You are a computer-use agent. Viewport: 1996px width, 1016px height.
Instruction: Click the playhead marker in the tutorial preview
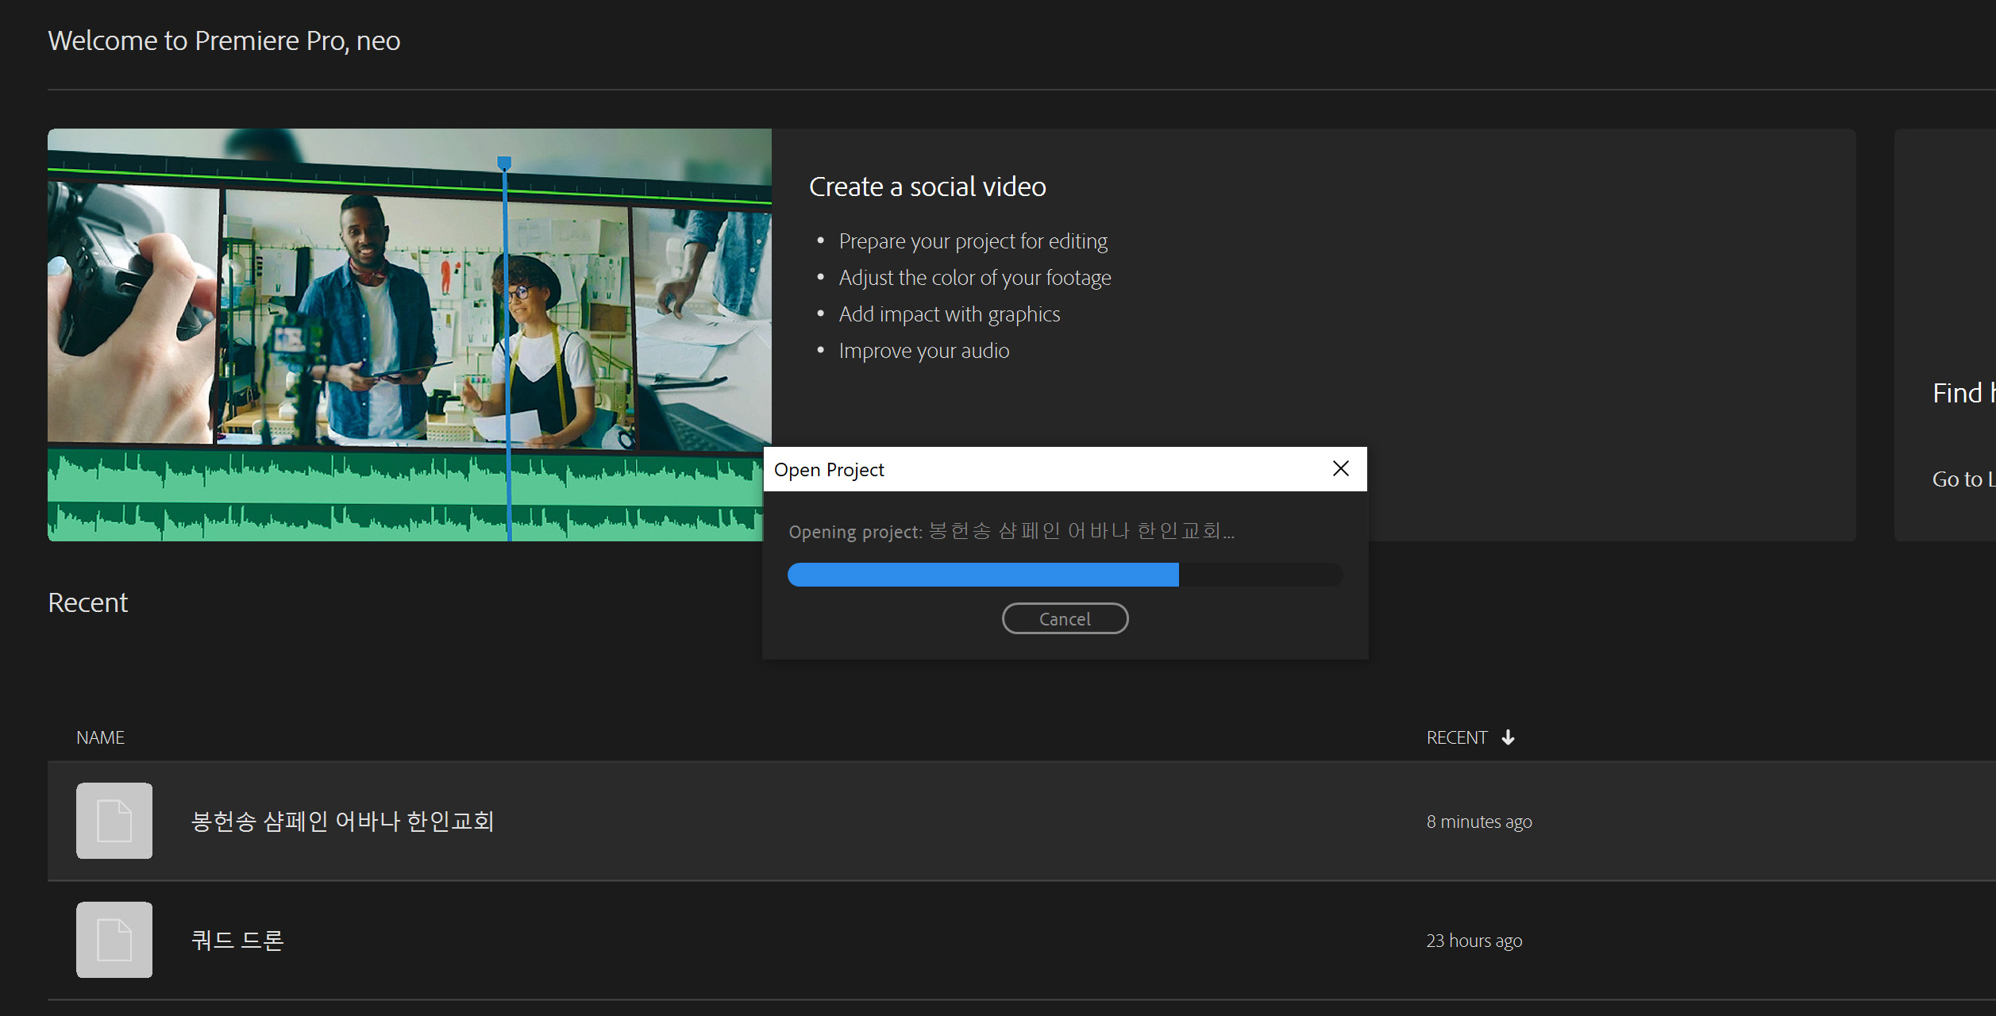[505, 164]
